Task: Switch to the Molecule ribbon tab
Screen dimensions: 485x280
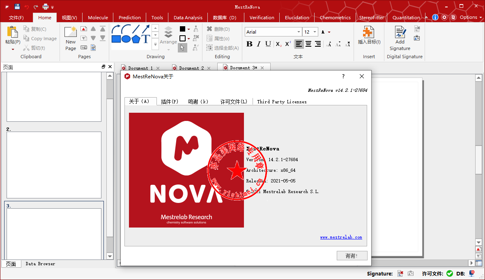Action: (98, 18)
